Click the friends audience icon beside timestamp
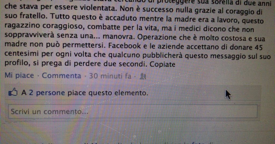The width and height of the screenshot is (275, 144). (143, 76)
